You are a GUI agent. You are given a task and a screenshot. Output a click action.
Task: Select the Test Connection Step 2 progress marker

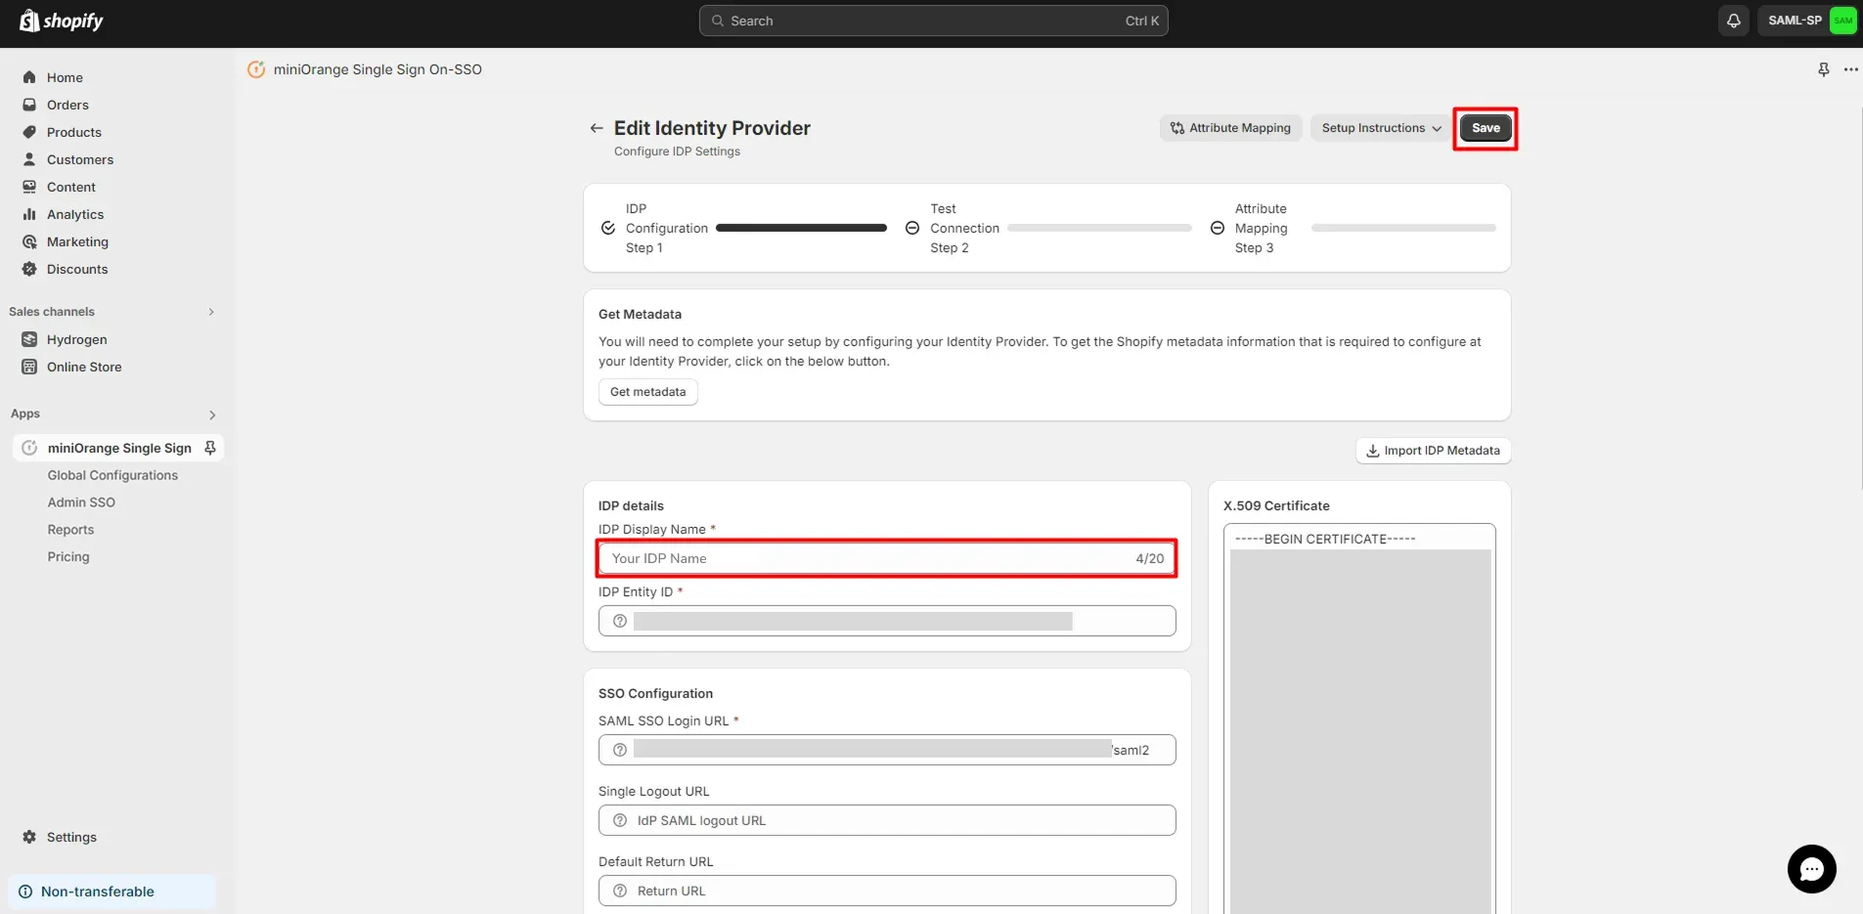(x=911, y=228)
